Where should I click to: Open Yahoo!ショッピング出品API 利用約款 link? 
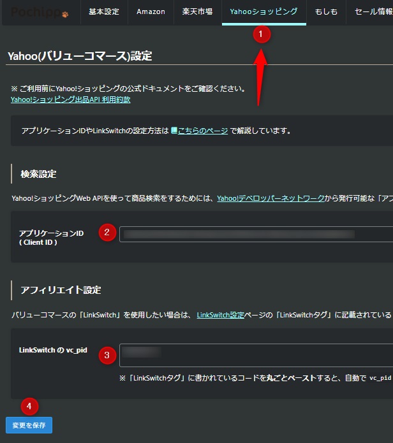click(70, 99)
